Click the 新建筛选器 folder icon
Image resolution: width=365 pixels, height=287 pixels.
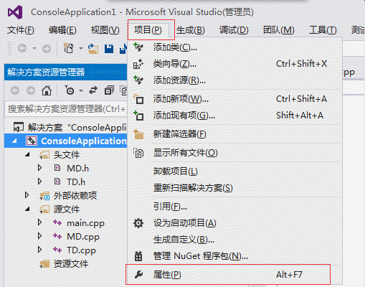[x=138, y=134]
